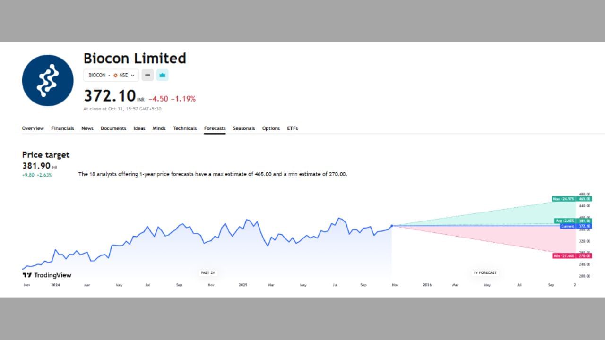This screenshot has height=340, width=605.
Task: Go to the News tab
Action: pyautogui.click(x=87, y=128)
